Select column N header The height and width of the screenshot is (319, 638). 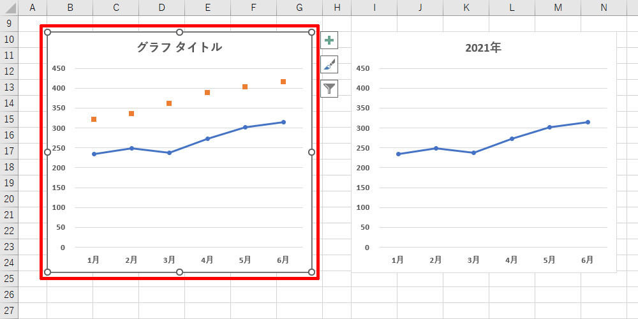coord(604,7)
